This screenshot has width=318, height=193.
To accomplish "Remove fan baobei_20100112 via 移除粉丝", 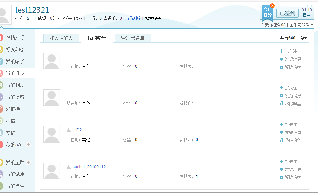I will click(x=290, y=177).
